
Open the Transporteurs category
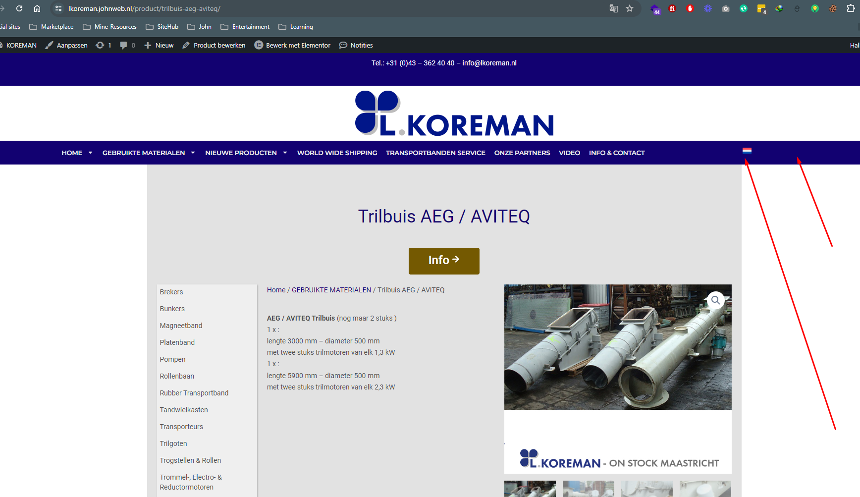[181, 427]
